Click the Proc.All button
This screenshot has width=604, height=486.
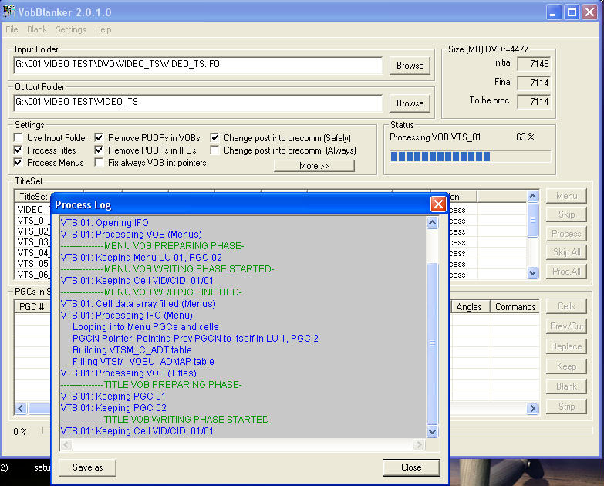[x=566, y=271]
